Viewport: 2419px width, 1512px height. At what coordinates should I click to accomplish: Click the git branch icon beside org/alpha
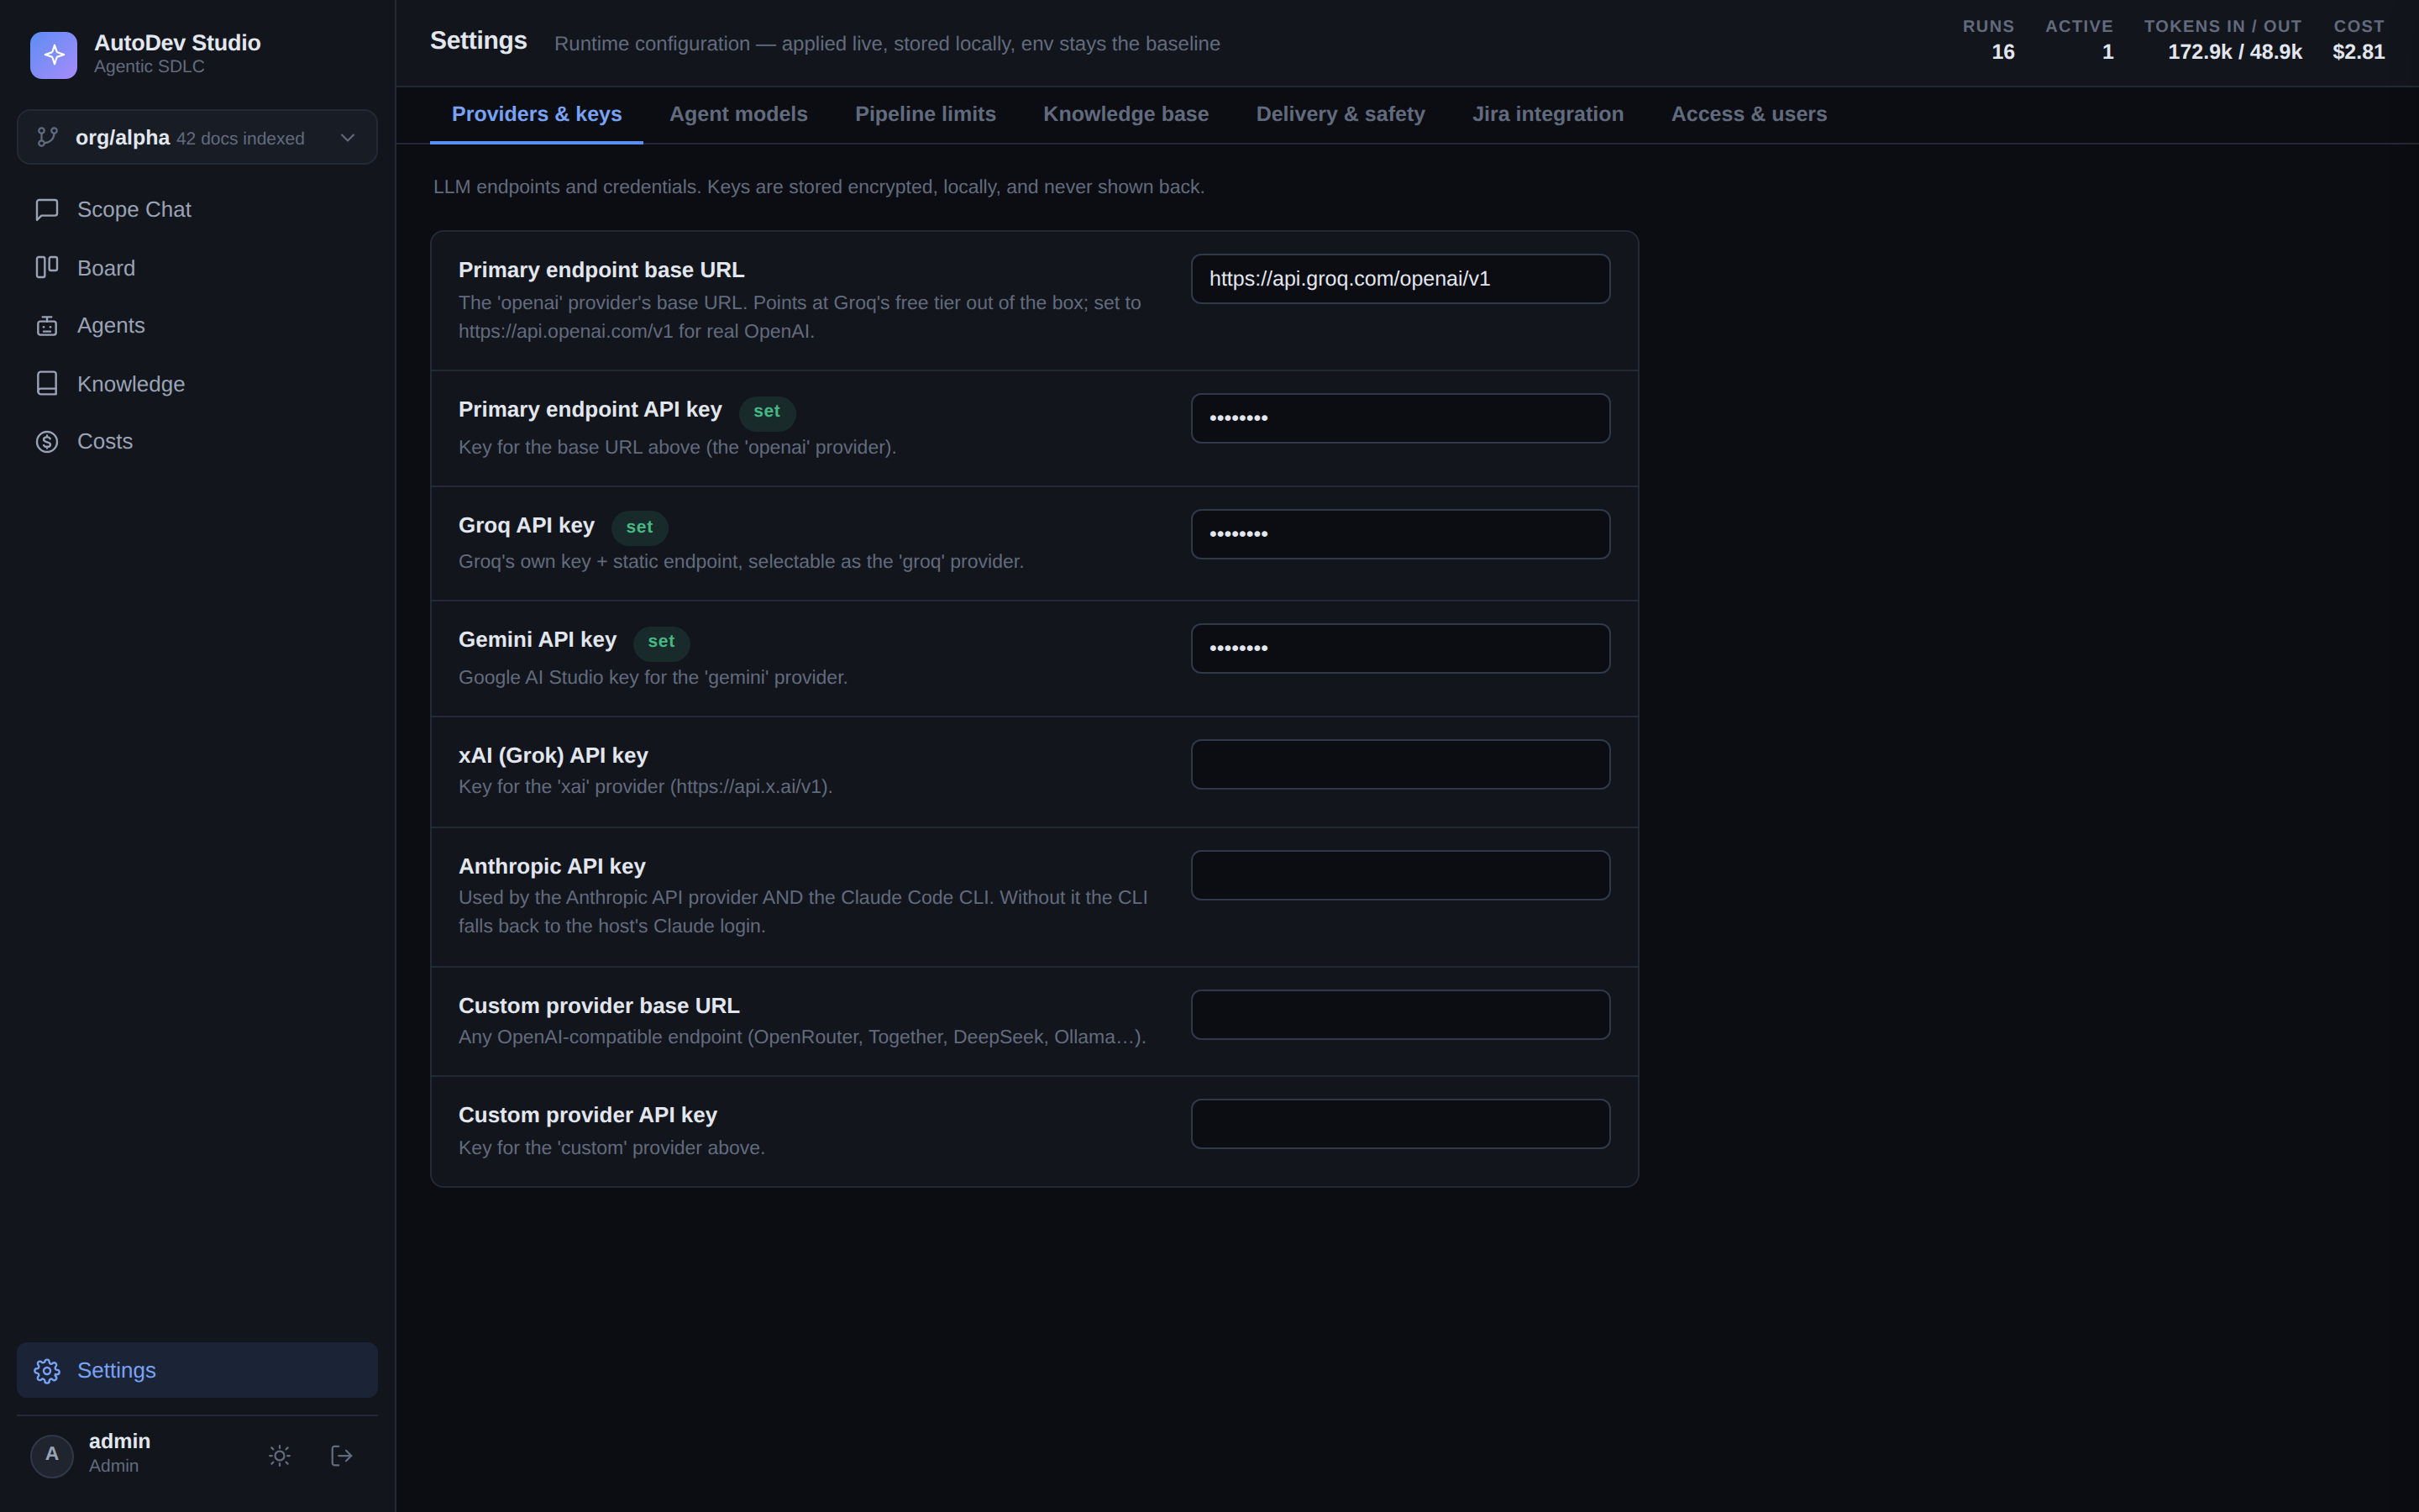(x=47, y=137)
